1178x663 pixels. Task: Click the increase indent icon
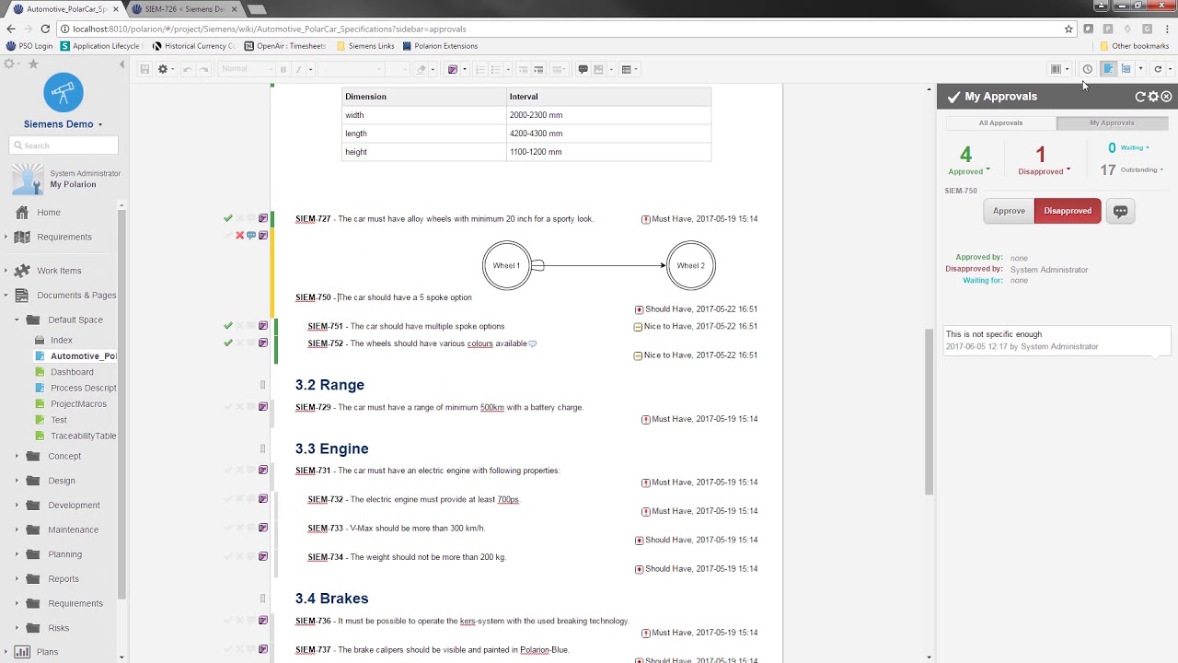[x=538, y=69]
